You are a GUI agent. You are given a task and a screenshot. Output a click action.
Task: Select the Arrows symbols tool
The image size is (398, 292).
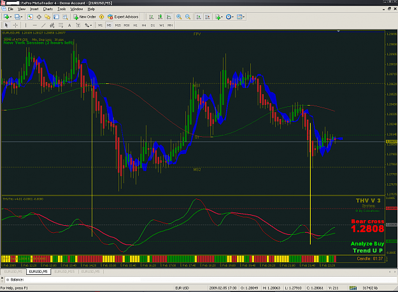pos(87,25)
